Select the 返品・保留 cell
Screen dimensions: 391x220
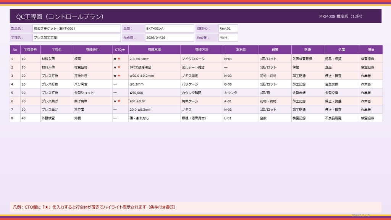(x=342, y=59)
